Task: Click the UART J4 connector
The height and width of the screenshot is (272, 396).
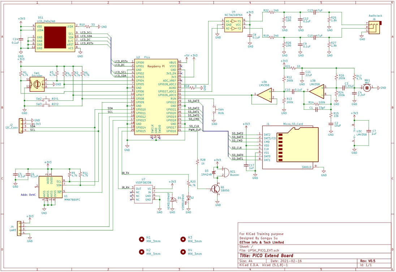Action: [x=19, y=229]
